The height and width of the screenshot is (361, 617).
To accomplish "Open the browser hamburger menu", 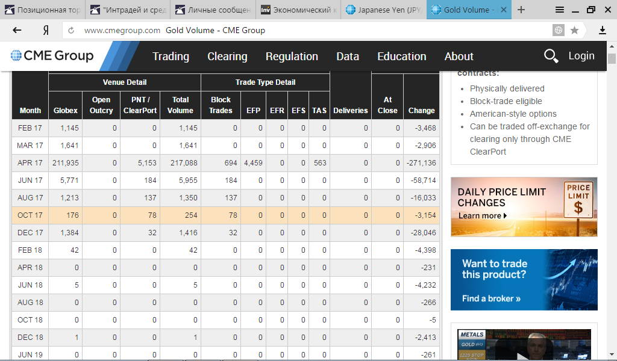I will coord(560,10).
